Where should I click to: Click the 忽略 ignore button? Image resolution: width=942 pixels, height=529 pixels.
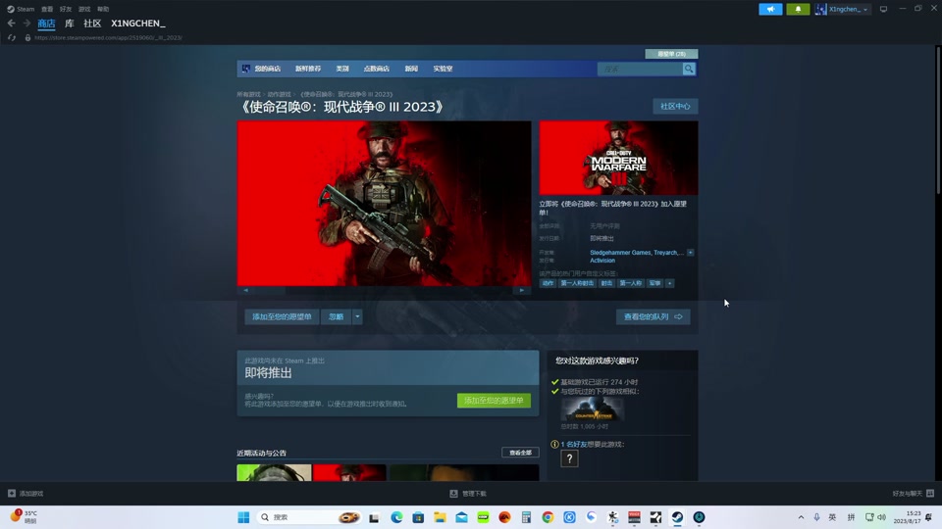point(336,316)
